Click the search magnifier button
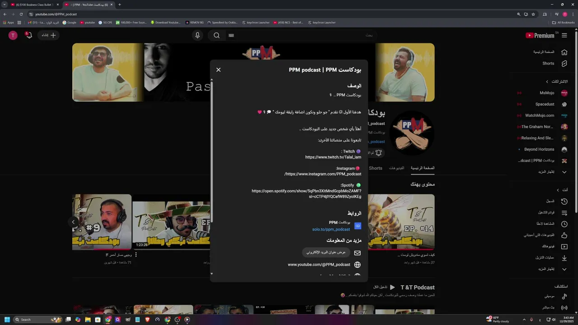Viewport: 578px width, 325px height. (217, 35)
